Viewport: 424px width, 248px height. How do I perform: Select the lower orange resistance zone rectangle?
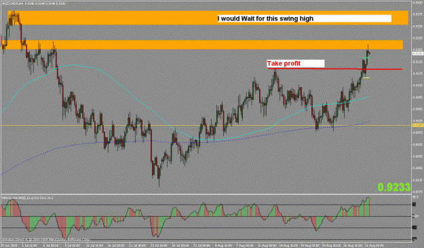pyautogui.click(x=202, y=45)
